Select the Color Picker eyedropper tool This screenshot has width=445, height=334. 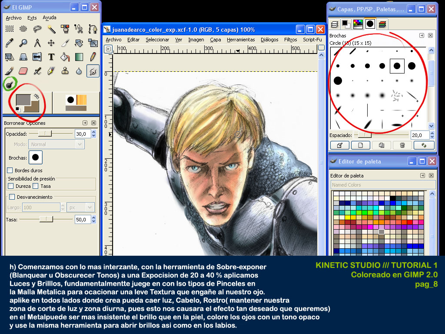(10, 43)
